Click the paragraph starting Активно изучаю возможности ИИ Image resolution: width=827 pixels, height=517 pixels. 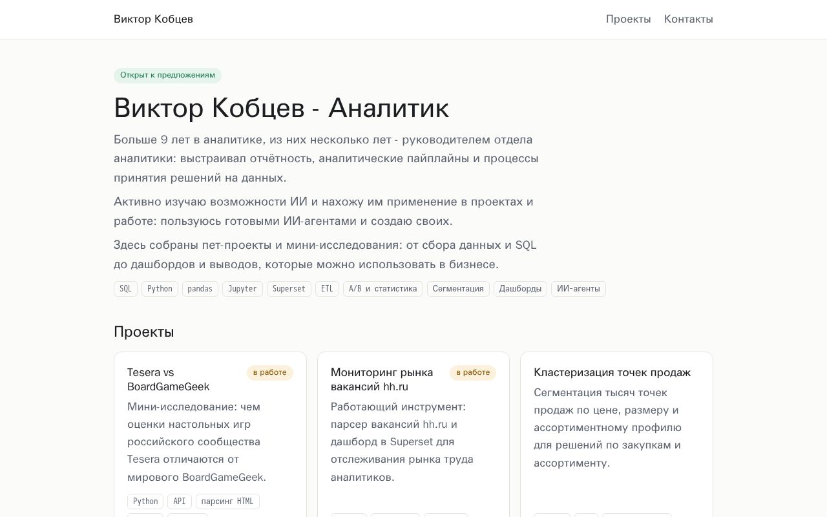click(324, 211)
